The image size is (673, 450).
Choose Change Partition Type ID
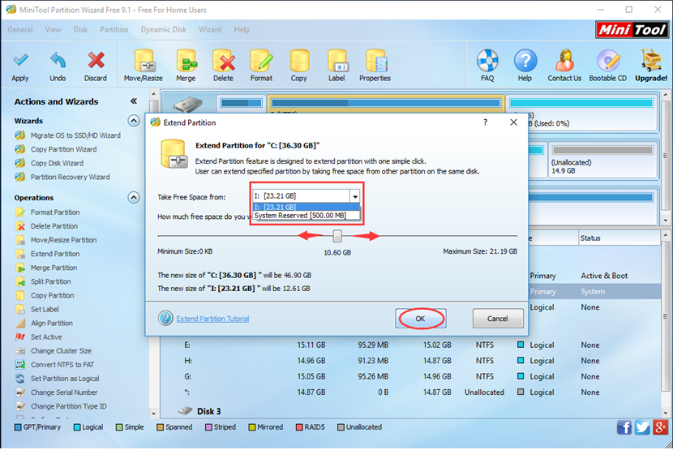(x=69, y=406)
